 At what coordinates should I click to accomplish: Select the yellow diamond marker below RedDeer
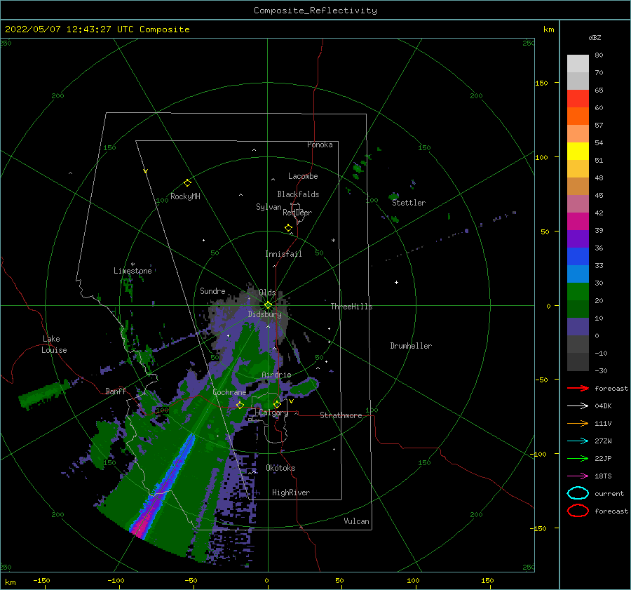point(288,228)
